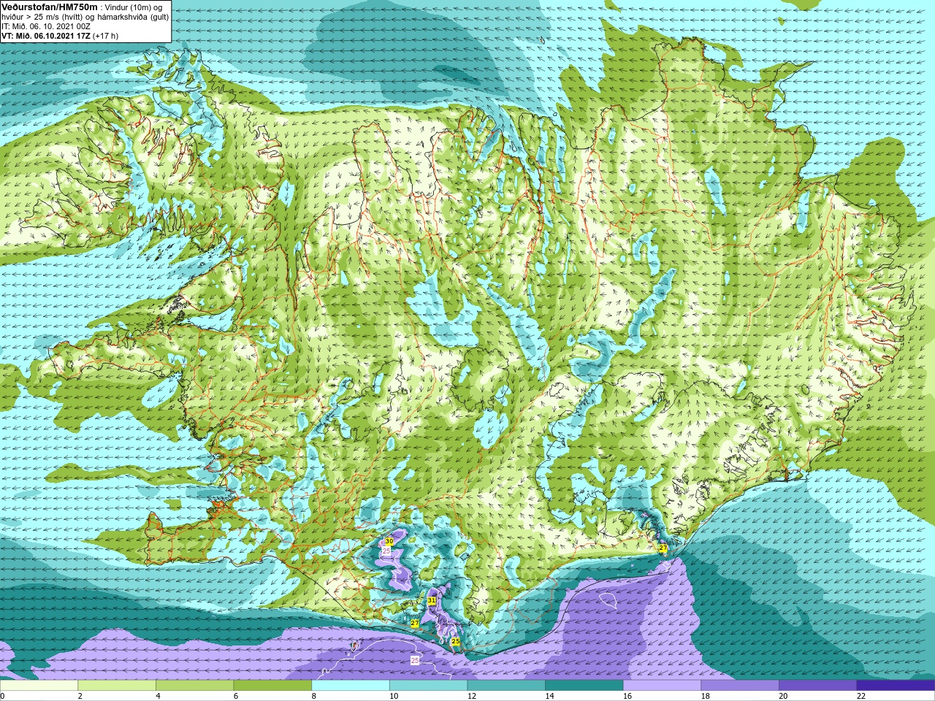Click the scale label '6' under the color bar

click(236, 696)
